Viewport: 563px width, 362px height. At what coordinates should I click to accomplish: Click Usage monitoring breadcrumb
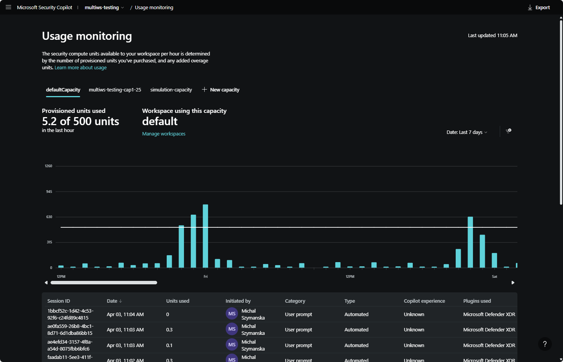pyautogui.click(x=154, y=8)
